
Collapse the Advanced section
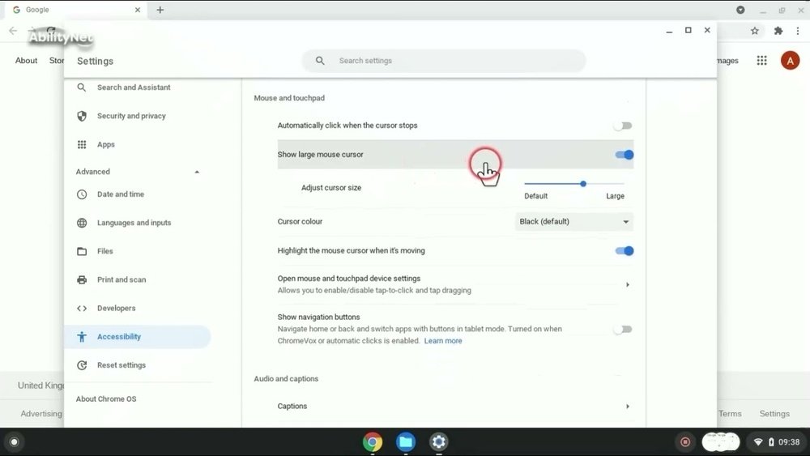click(x=197, y=172)
